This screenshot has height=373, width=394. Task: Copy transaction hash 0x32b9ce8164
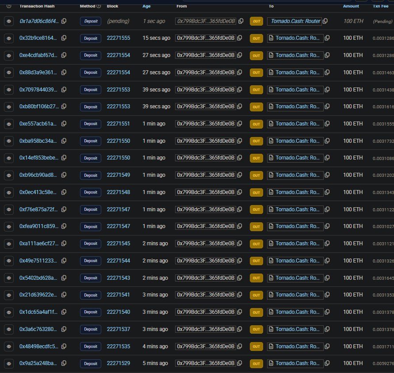point(64,38)
